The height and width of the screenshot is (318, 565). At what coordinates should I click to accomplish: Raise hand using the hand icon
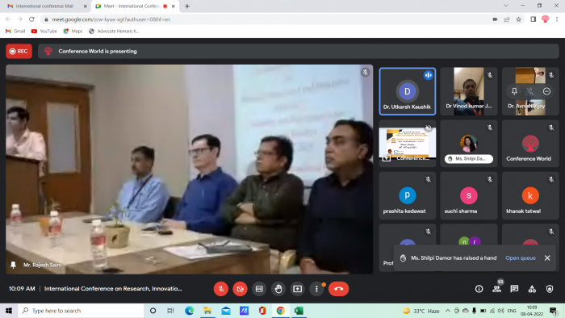click(x=278, y=289)
